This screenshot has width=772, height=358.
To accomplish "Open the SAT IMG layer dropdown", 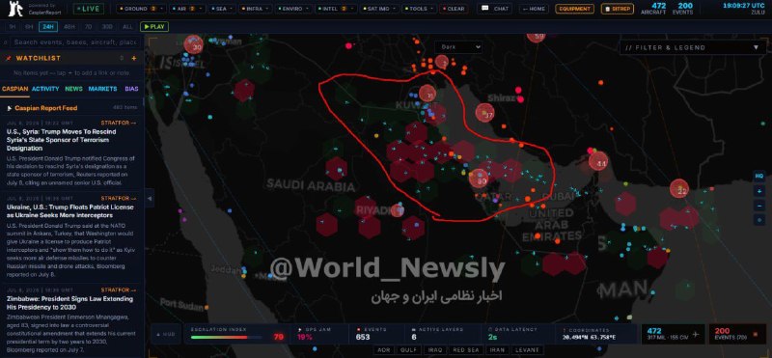I will point(379,9).
